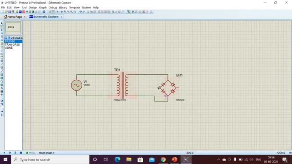Open Schematic Capture via blue toolbar icon
292x164 pixels.
coord(20,12)
